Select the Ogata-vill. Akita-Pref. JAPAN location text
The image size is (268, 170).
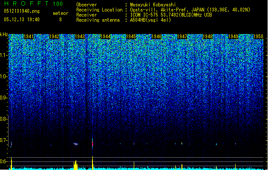[190, 10]
